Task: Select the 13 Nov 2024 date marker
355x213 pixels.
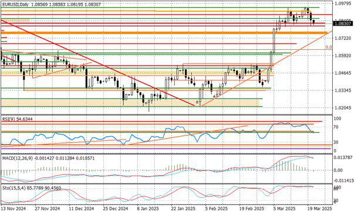Action: click(x=14, y=208)
